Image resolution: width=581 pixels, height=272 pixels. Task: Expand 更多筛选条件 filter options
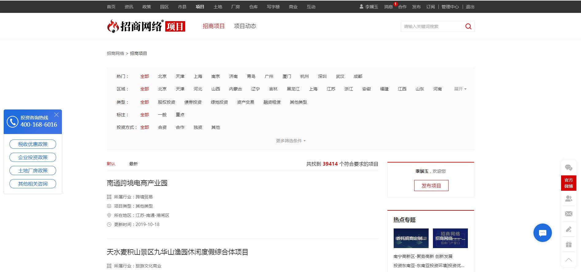pos(291,141)
